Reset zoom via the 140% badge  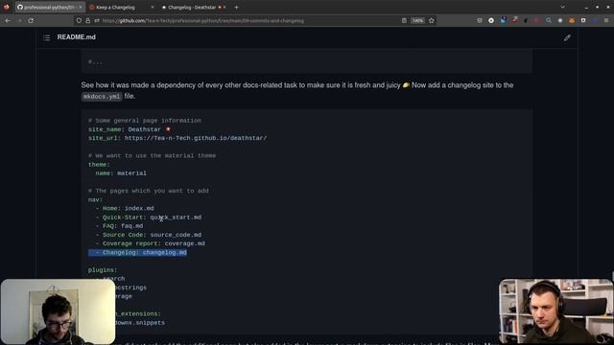click(417, 20)
